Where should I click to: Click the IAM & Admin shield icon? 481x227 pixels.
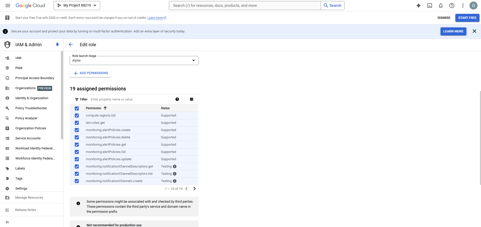click(x=7, y=44)
